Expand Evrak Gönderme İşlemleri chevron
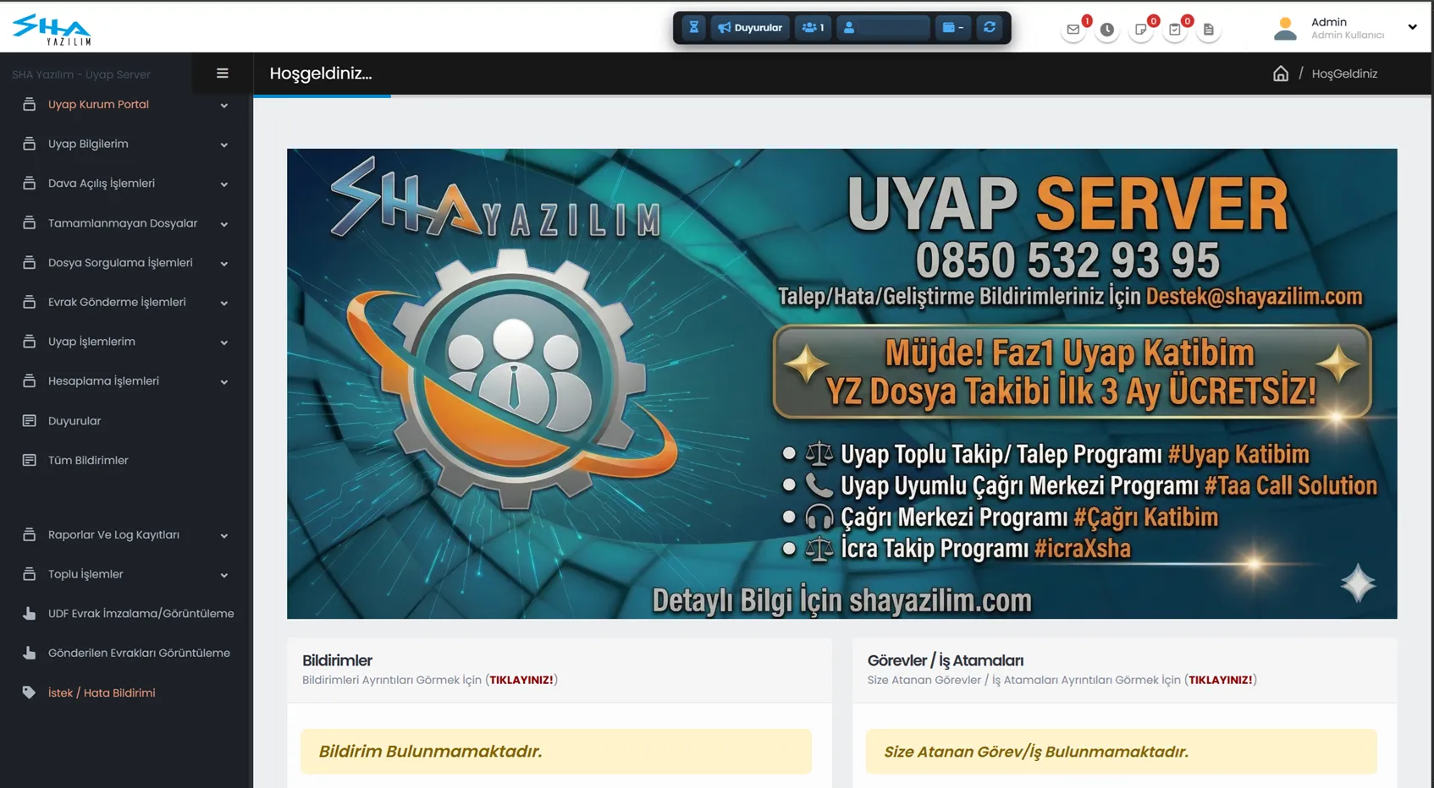Viewport: 1434px width, 788px height. click(224, 303)
